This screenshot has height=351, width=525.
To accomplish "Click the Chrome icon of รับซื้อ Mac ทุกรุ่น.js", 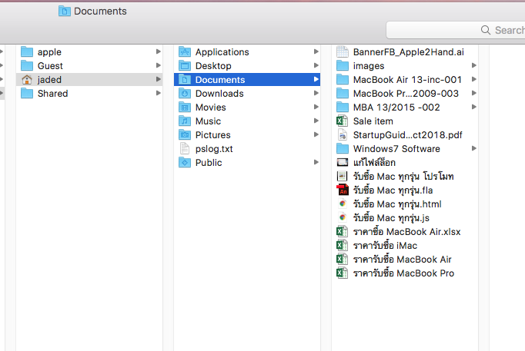I will pos(343,218).
